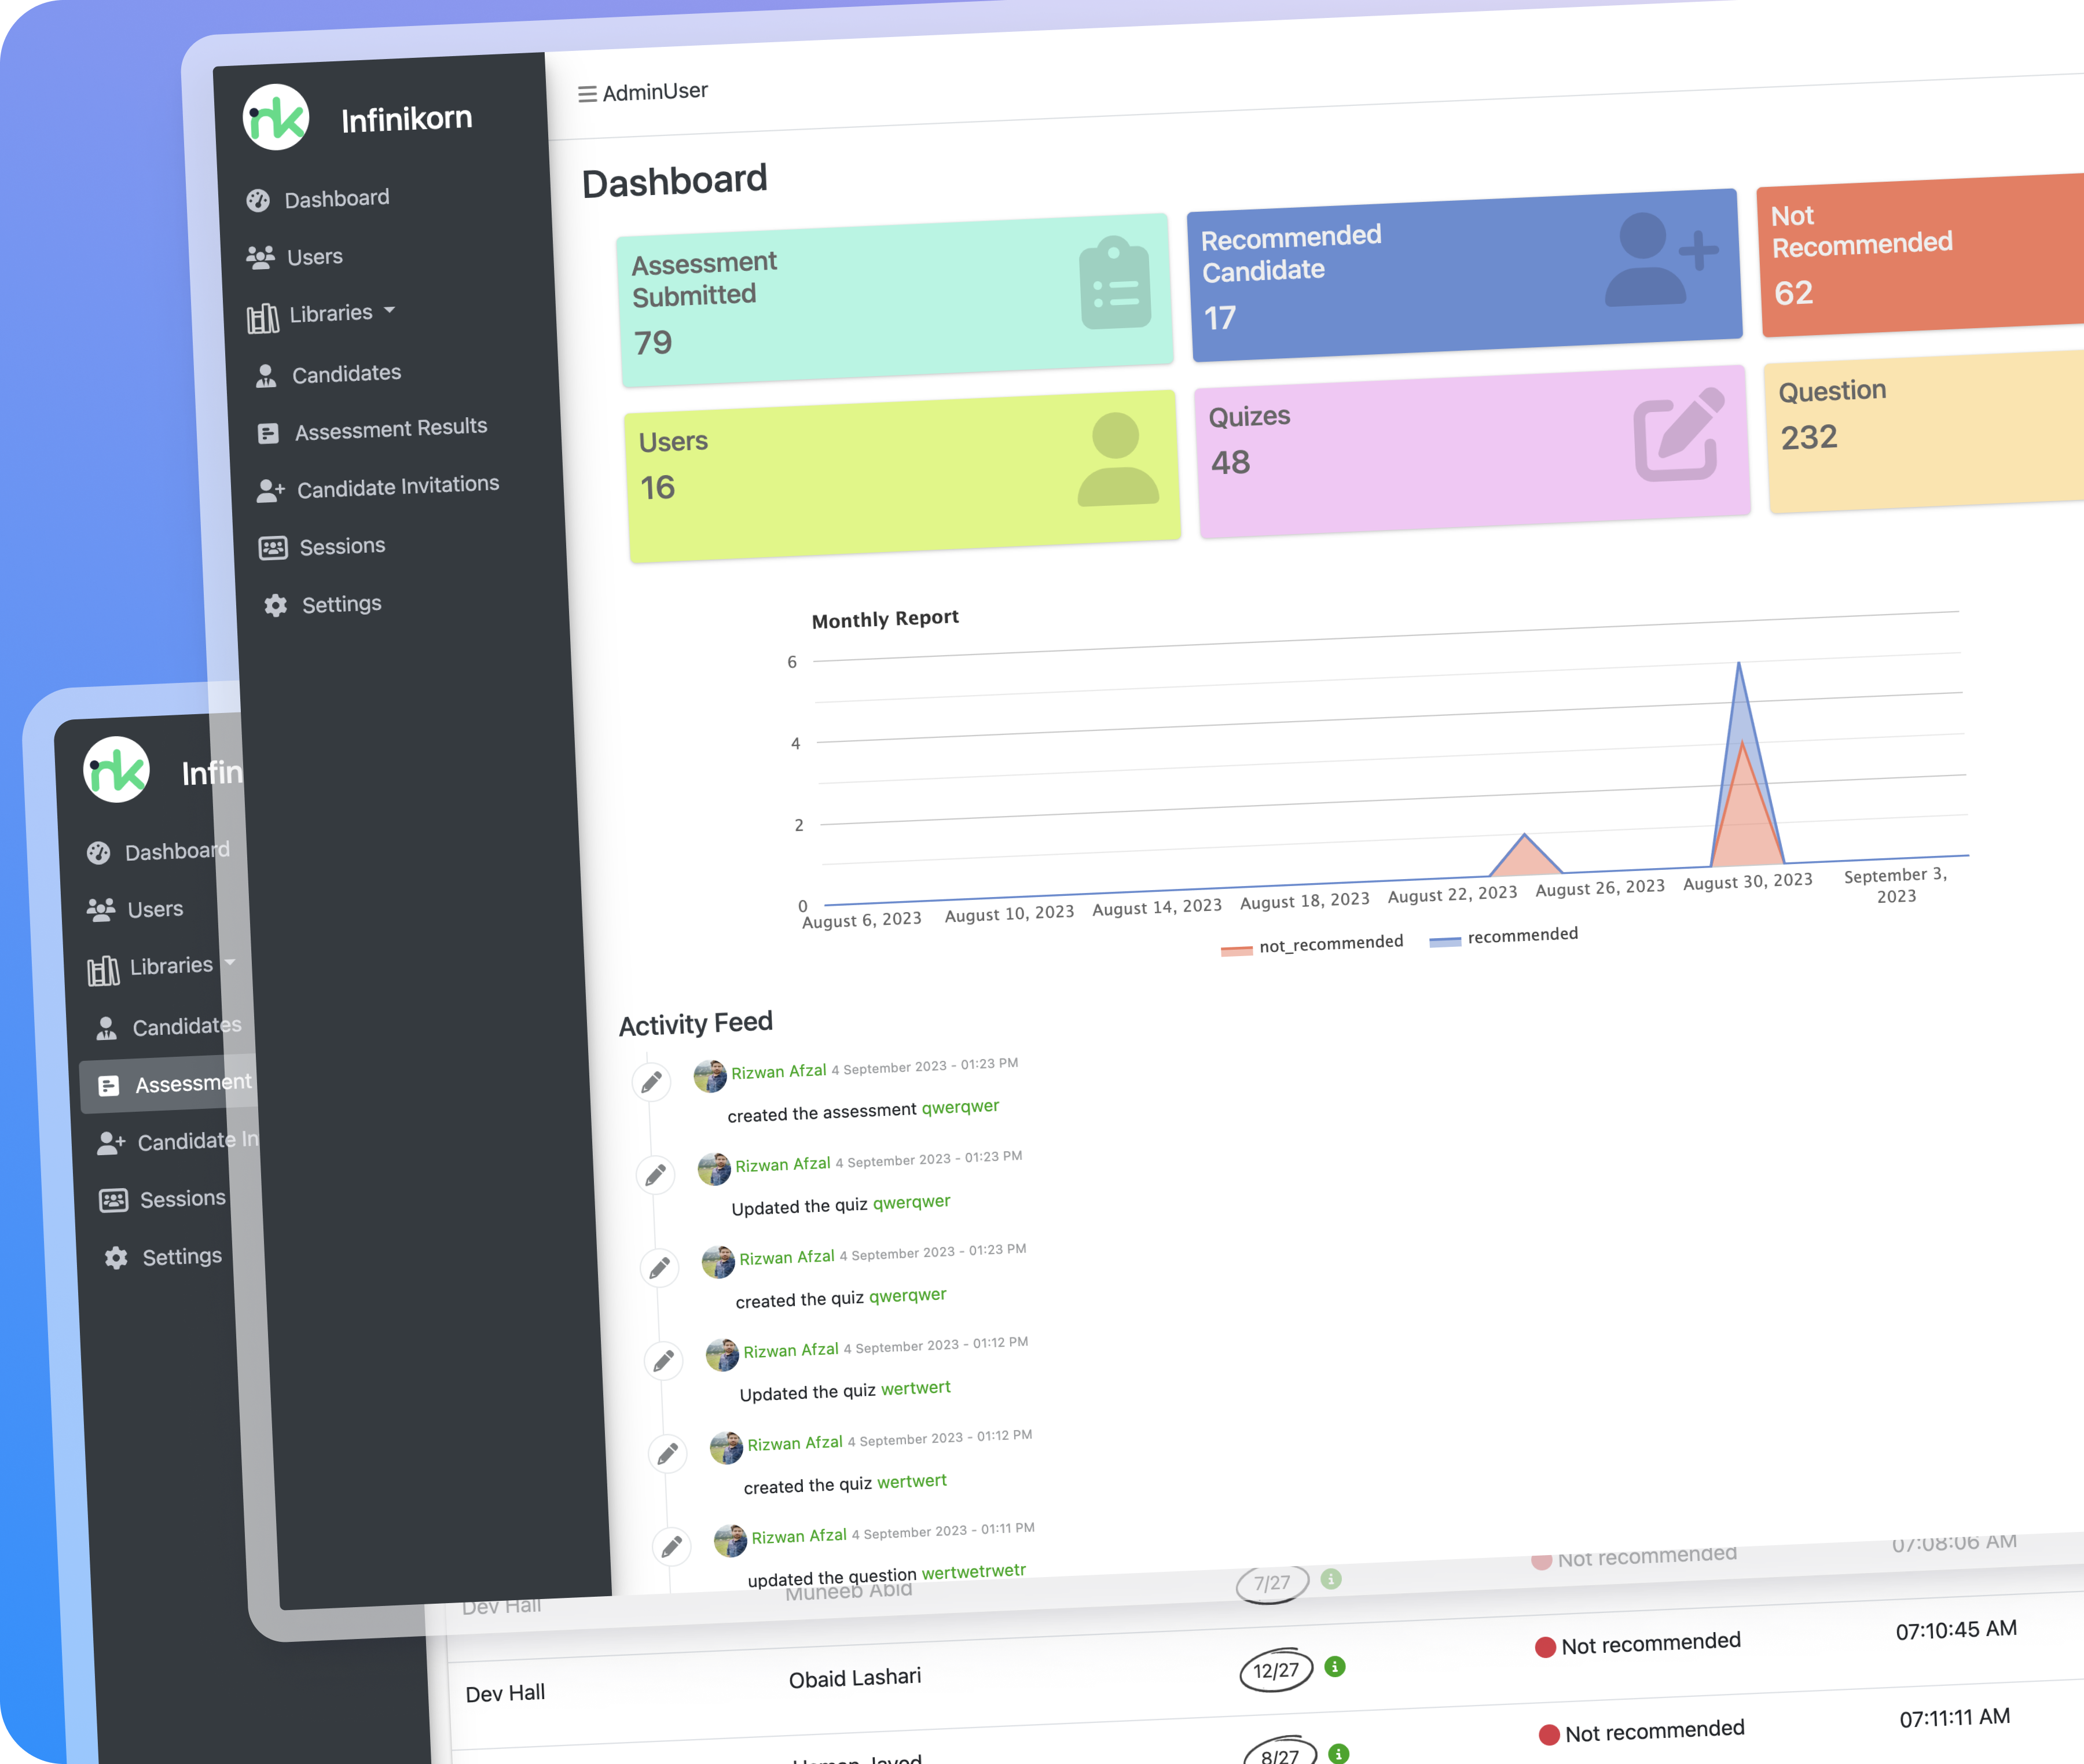Open Candidate Invitations menu item

pos(397,487)
